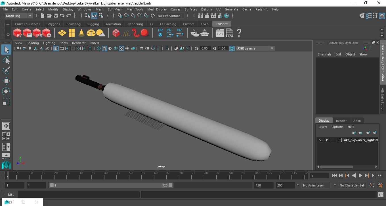Open Redshift help question mark icon

pyautogui.click(x=239, y=33)
